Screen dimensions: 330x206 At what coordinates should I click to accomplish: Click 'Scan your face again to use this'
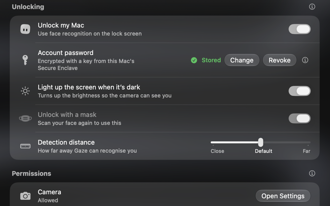pos(79,123)
